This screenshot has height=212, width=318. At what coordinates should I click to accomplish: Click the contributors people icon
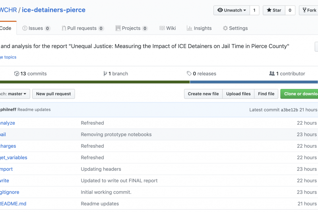272,73
